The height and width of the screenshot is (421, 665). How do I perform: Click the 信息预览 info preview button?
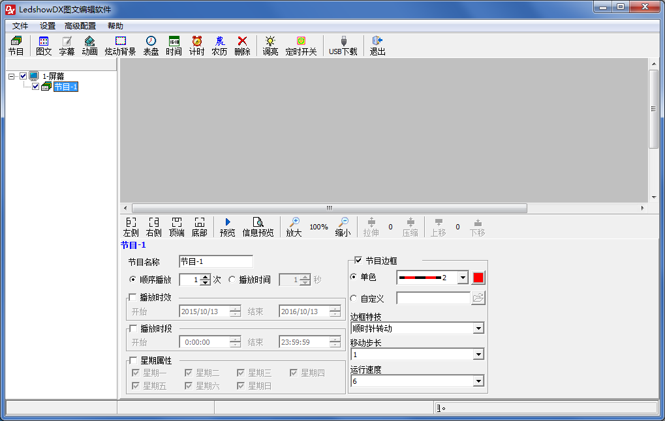[258, 227]
